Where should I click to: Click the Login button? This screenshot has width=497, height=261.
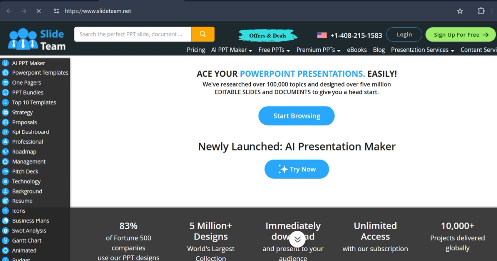pos(404,34)
